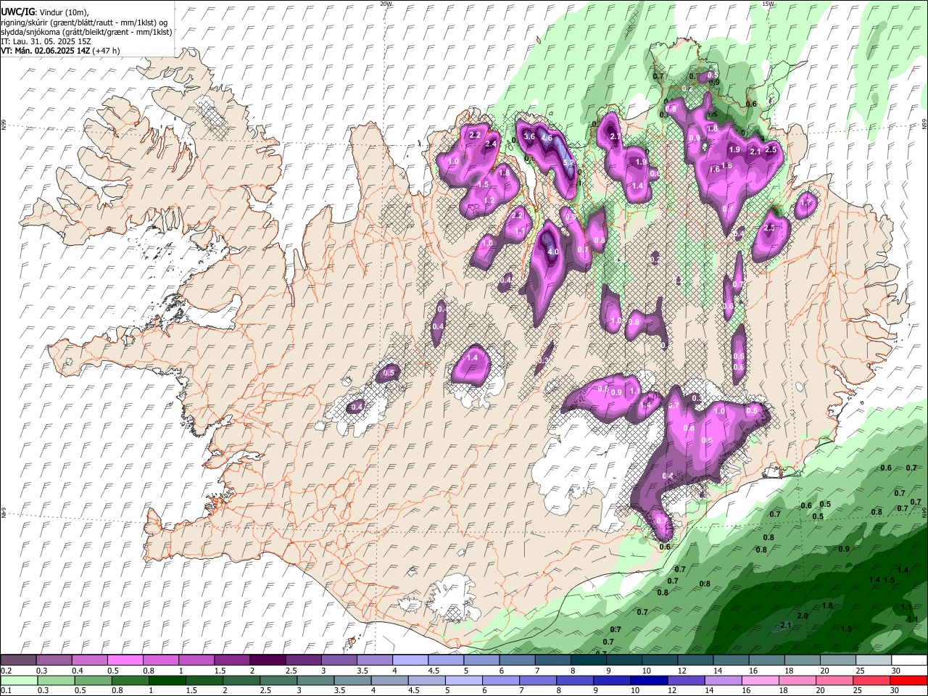Click the 1.7 value in eastern snow patch

[806, 203]
